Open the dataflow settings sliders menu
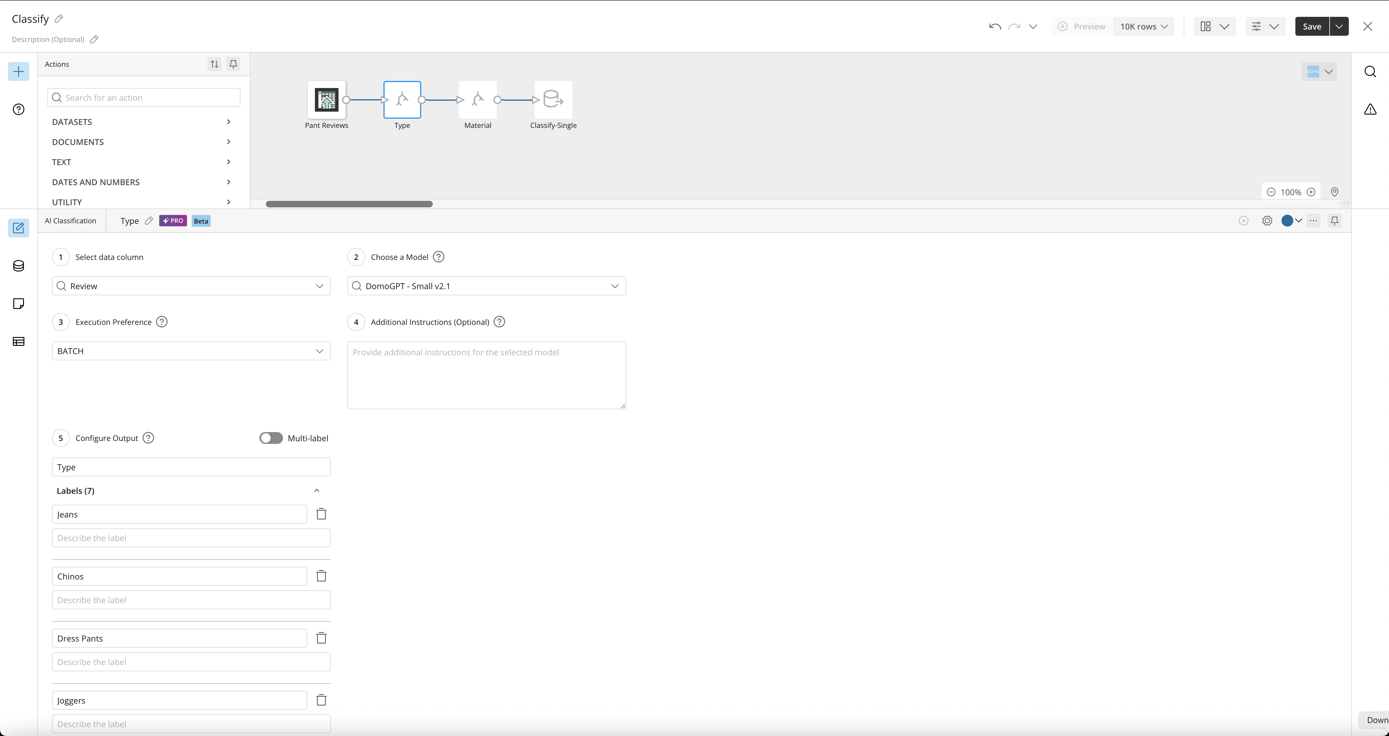 tap(1265, 26)
